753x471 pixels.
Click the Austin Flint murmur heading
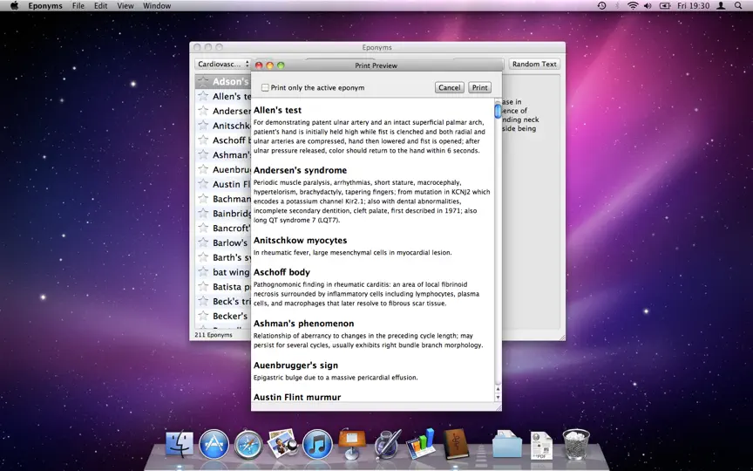point(297,397)
